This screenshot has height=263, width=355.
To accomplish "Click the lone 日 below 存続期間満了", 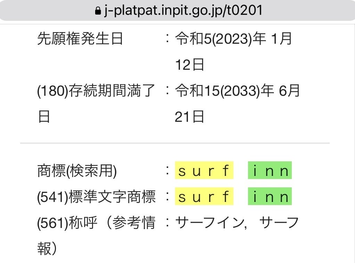I will click(43, 117).
